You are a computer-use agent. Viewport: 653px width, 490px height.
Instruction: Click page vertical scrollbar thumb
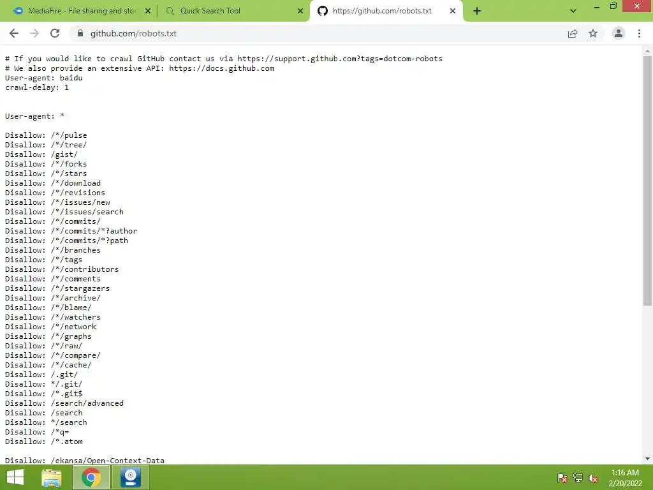pyautogui.click(x=647, y=181)
